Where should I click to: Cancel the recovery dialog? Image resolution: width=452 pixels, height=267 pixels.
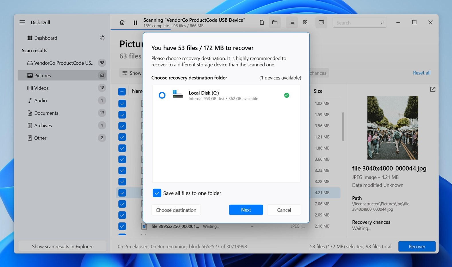pyautogui.click(x=284, y=210)
